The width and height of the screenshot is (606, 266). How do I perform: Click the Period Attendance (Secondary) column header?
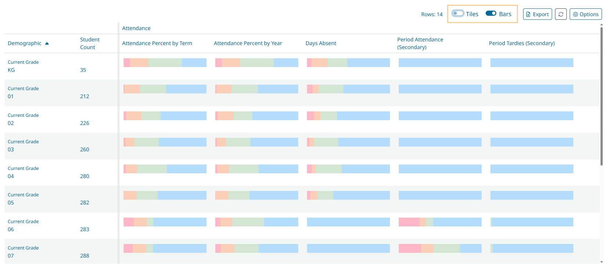coord(420,43)
